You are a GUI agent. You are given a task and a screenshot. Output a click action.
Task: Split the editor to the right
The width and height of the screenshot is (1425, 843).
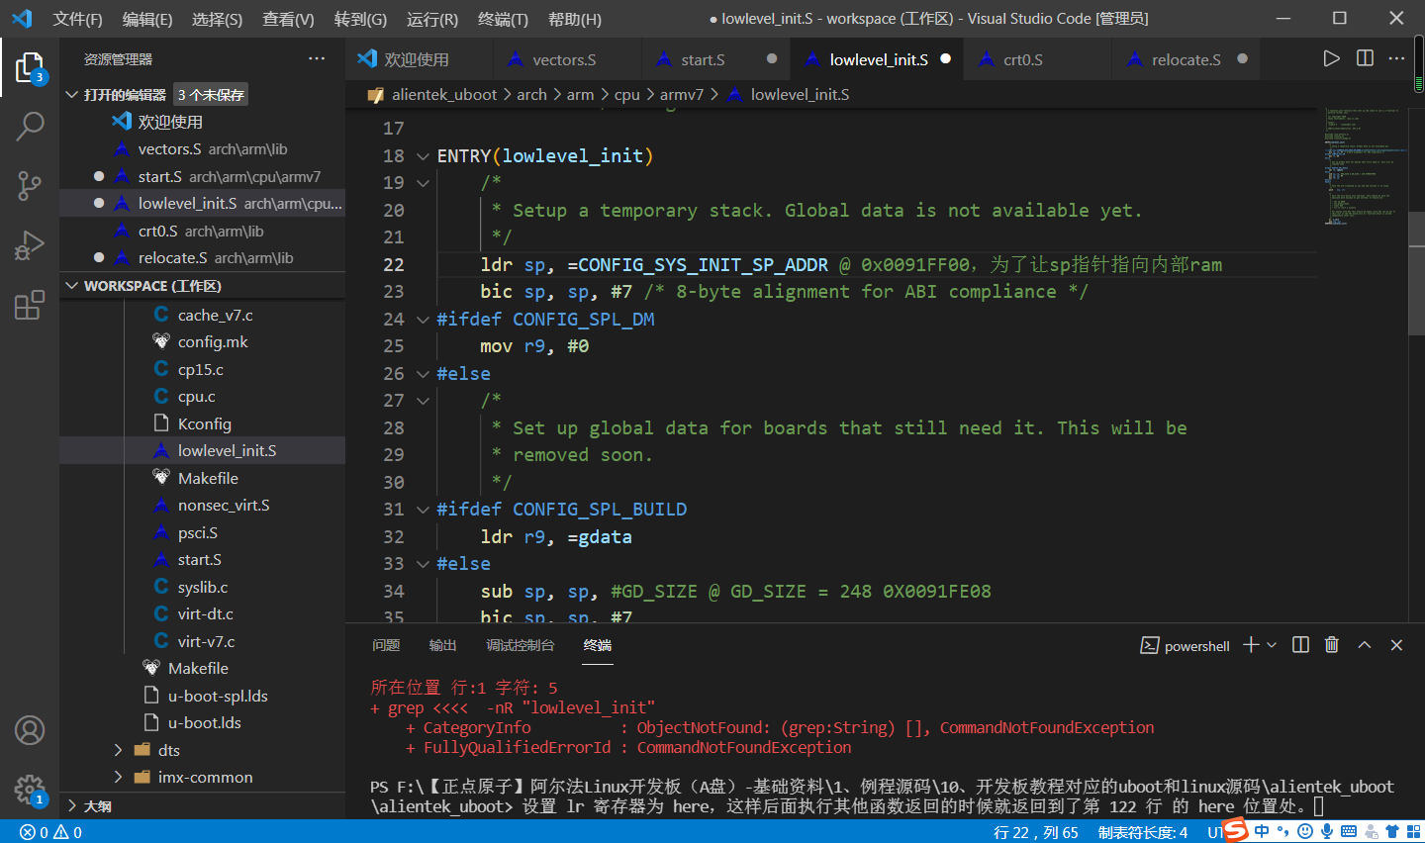pyautogui.click(x=1365, y=58)
